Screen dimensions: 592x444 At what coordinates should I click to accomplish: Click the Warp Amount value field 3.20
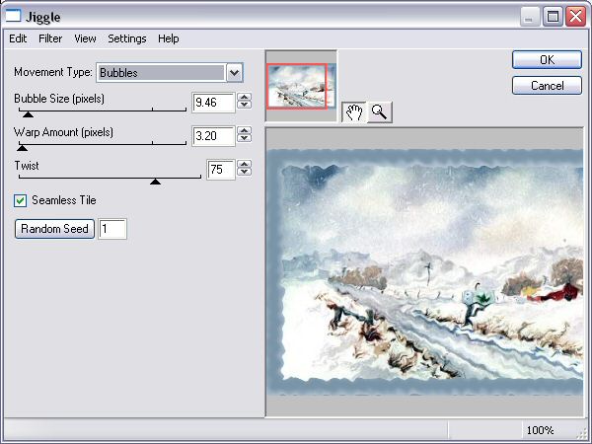coord(213,136)
